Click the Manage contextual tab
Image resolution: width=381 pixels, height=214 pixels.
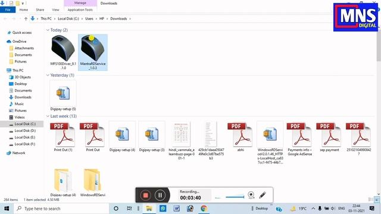click(80, 3)
